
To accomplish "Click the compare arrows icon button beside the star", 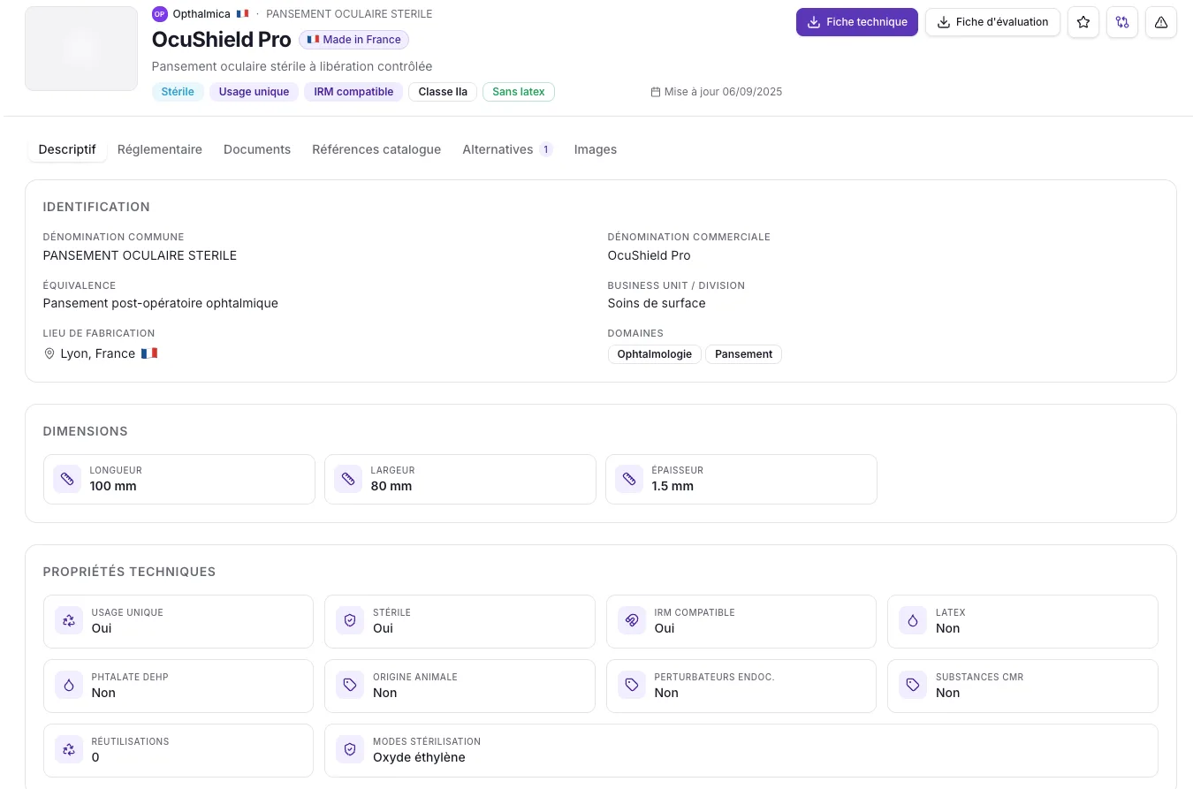I will [1122, 22].
